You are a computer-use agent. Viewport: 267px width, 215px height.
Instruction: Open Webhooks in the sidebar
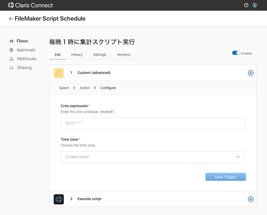tap(27, 59)
